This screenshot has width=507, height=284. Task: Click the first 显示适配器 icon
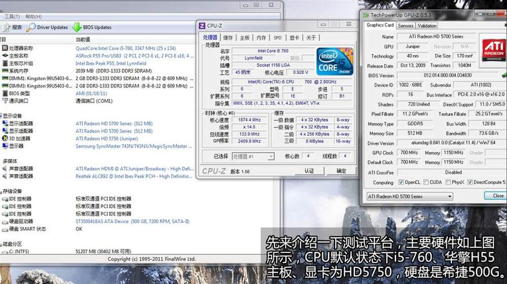pyautogui.click(x=5, y=123)
